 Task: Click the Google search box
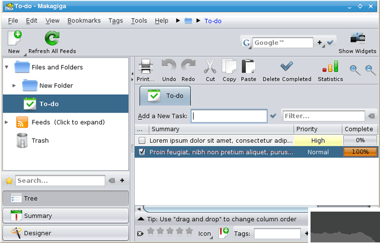283,43
